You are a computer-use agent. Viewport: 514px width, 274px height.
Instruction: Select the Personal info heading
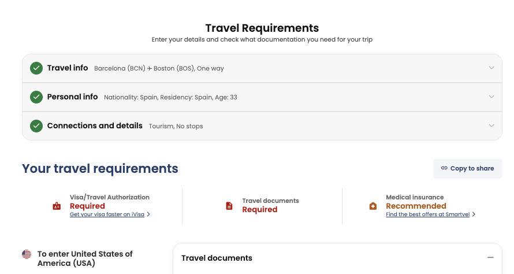(x=72, y=97)
